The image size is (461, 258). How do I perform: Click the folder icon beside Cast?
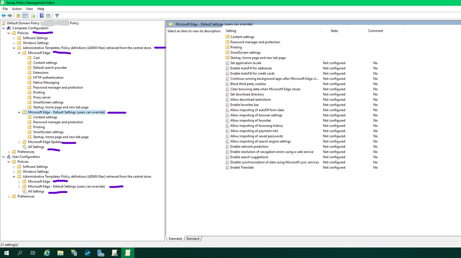click(30, 58)
